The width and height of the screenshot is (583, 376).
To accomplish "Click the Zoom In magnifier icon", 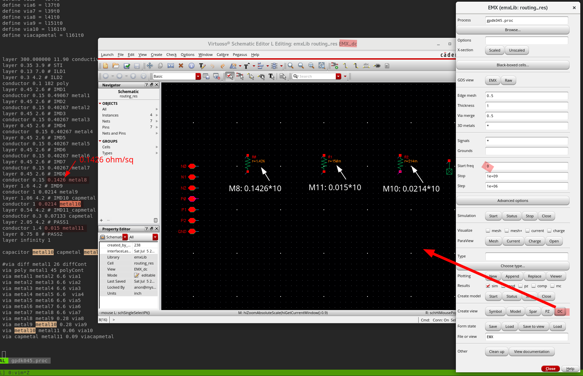I will 290,66.
